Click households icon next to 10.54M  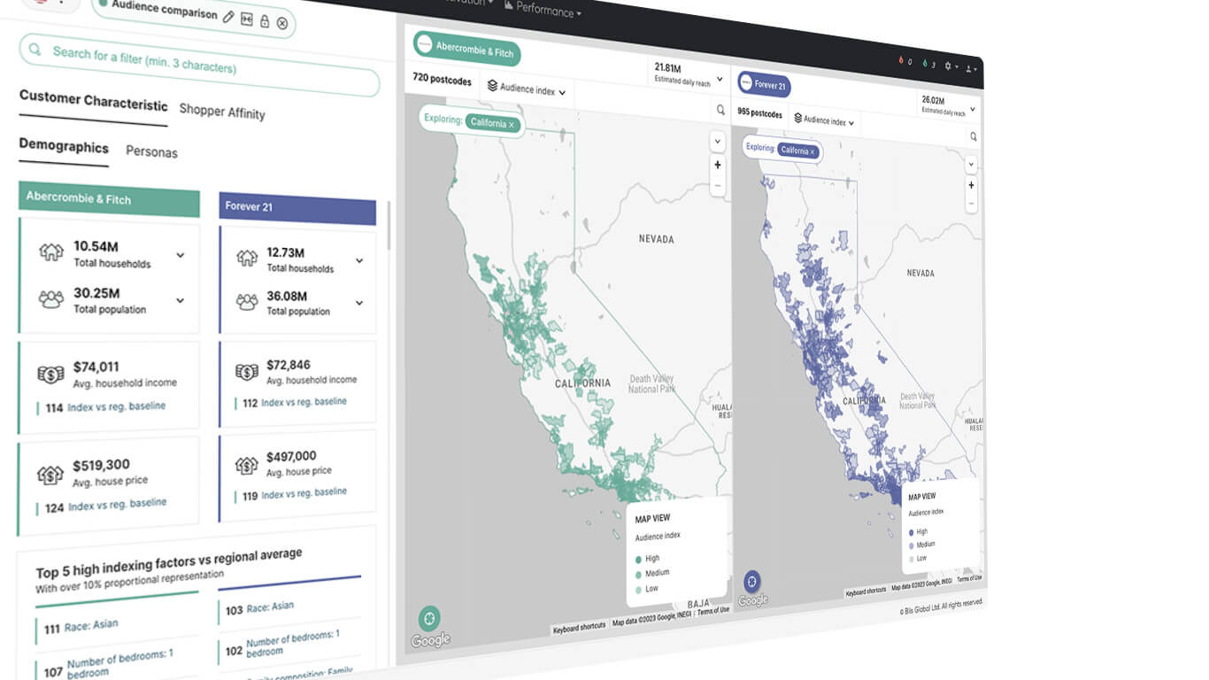(x=51, y=252)
